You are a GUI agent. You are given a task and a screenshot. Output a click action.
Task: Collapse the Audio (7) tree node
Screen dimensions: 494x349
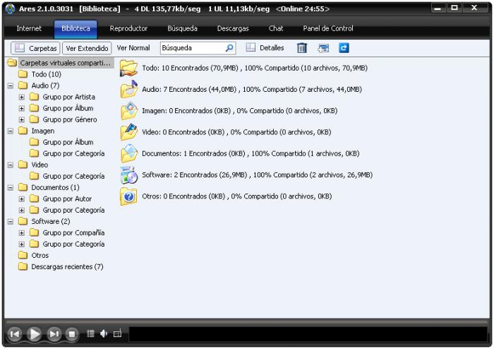pyautogui.click(x=11, y=85)
